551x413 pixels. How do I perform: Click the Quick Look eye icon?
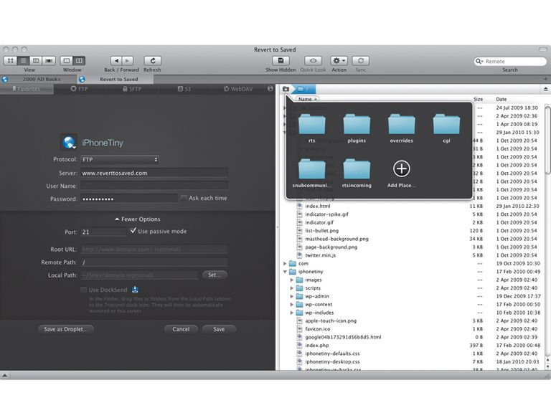(313, 61)
